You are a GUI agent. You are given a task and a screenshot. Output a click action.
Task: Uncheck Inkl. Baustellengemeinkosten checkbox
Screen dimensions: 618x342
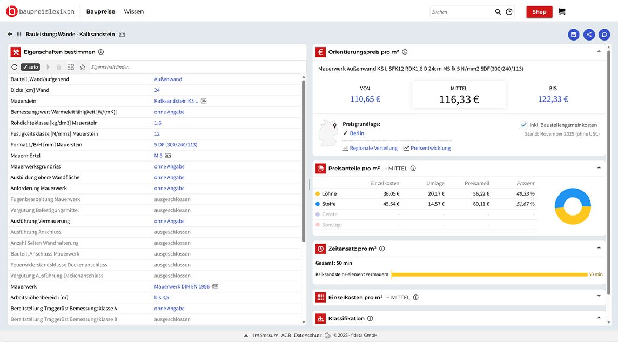(x=523, y=125)
